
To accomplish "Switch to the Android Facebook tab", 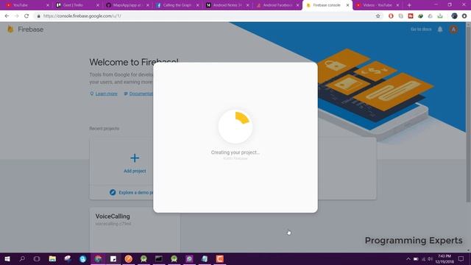I will [x=277, y=5].
